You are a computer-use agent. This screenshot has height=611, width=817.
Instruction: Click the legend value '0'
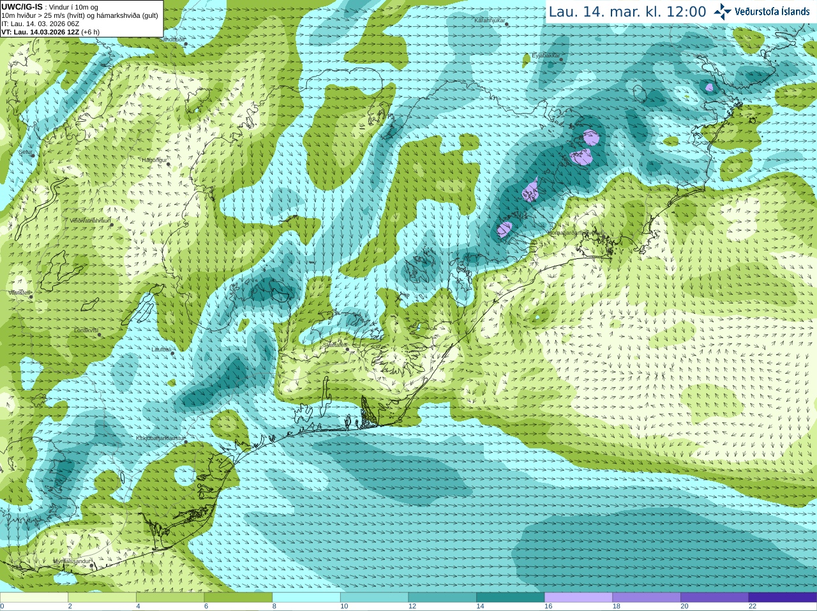pyautogui.click(x=2, y=607)
